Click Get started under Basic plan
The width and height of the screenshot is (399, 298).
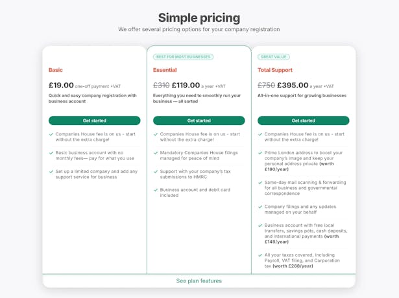[95, 120]
